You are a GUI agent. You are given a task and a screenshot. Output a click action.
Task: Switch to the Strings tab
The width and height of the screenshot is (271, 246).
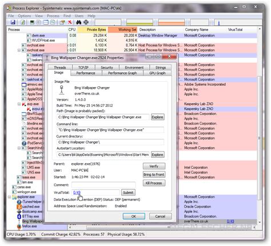point(161,68)
